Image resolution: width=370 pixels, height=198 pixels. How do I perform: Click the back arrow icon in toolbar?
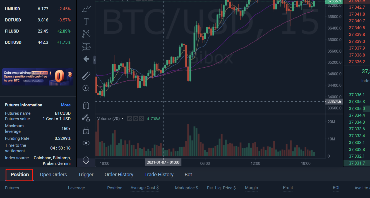(86, 59)
